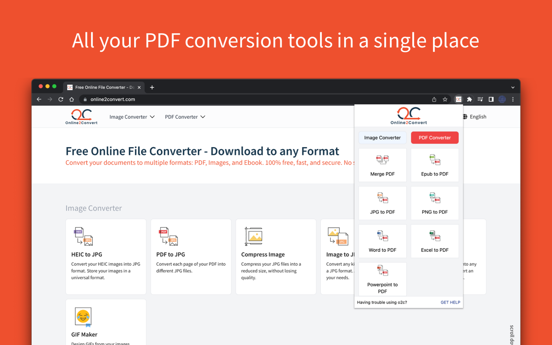Expand the PDF Converter dropdown menu

point(185,117)
